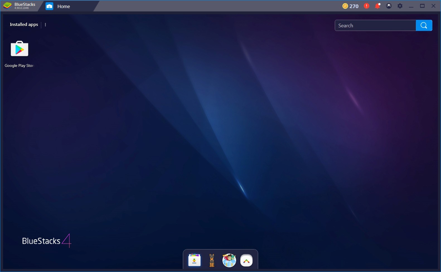Image resolution: width=441 pixels, height=272 pixels.
Task: Maximize the BlueStacks window
Action: [x=422, y=6]
